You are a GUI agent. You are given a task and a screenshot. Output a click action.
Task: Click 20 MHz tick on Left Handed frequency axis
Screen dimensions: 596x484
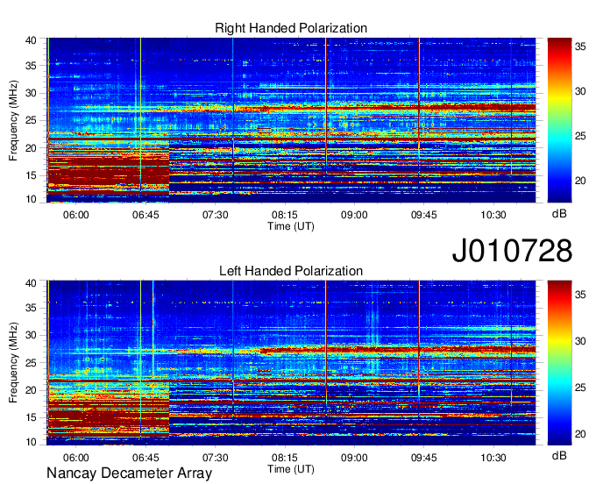coord(31,390)
